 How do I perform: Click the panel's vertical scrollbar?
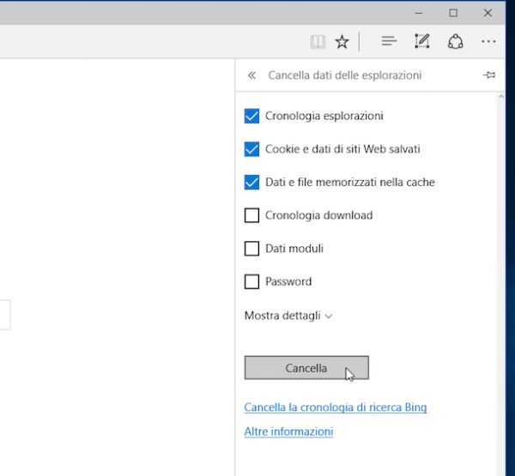coord(503,257)
